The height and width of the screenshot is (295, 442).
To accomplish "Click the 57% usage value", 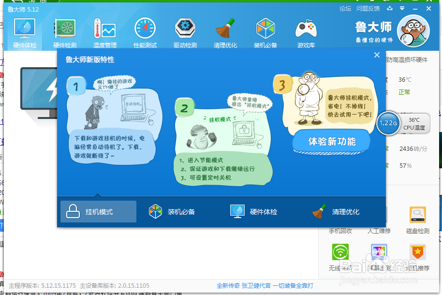I will click(405, 165).
